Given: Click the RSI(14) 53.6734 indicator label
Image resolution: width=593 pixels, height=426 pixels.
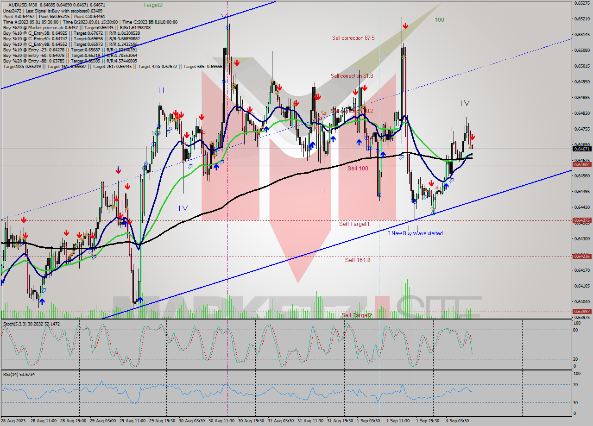Looking at the screenshot, I should point(19,374).
